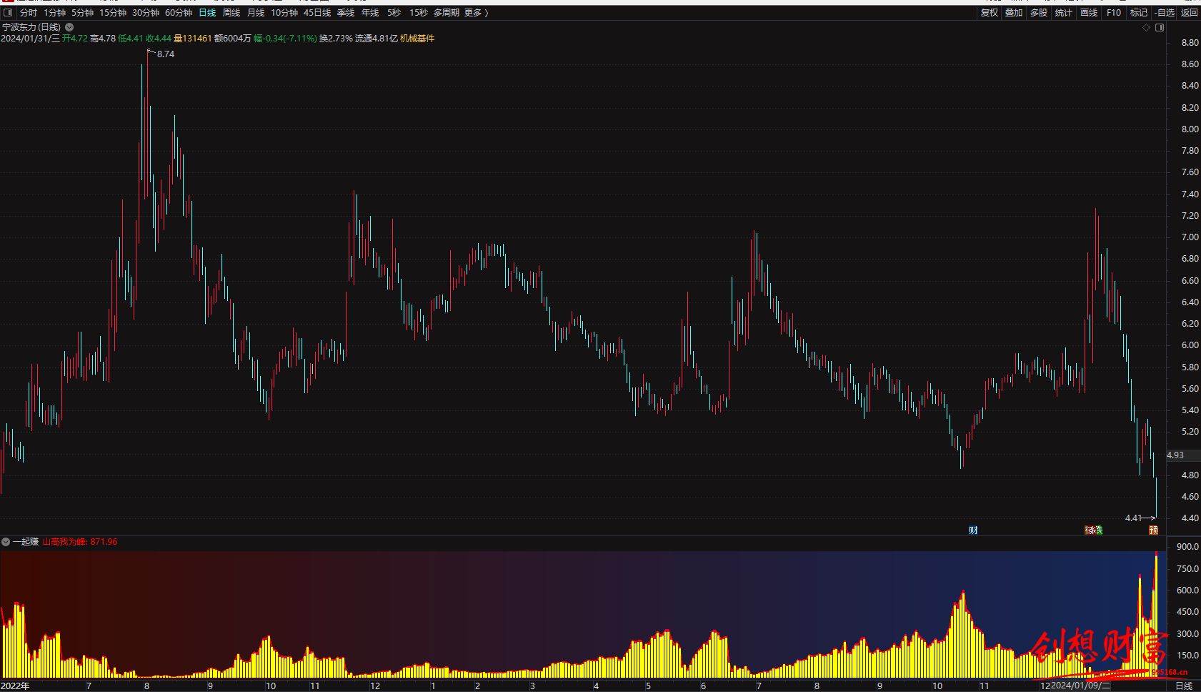Click the 8.74 high price label
Image resolution: width=1201 pixels, height=692 pixels.
pyautogui.click(x=166, y=54)
